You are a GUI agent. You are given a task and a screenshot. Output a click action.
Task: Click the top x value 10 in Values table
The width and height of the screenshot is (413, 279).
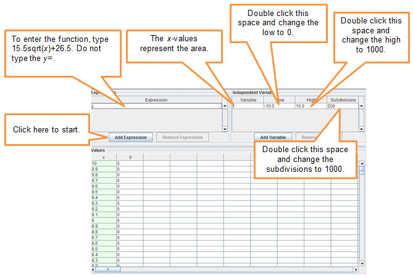click(104, 163)
